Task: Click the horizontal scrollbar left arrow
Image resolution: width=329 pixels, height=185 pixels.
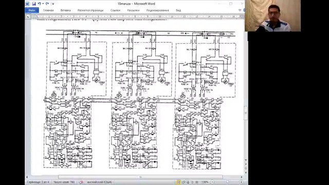Action: 27,177
